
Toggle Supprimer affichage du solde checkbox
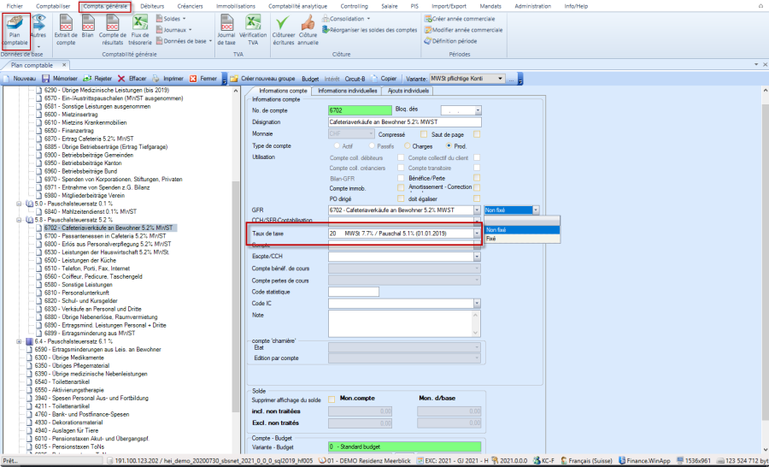click(332, 399)
